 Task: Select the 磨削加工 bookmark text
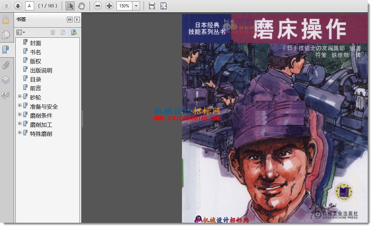click(x=41, y=125)
